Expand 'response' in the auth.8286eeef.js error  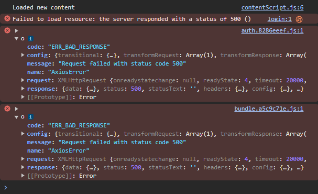(23, 89)
